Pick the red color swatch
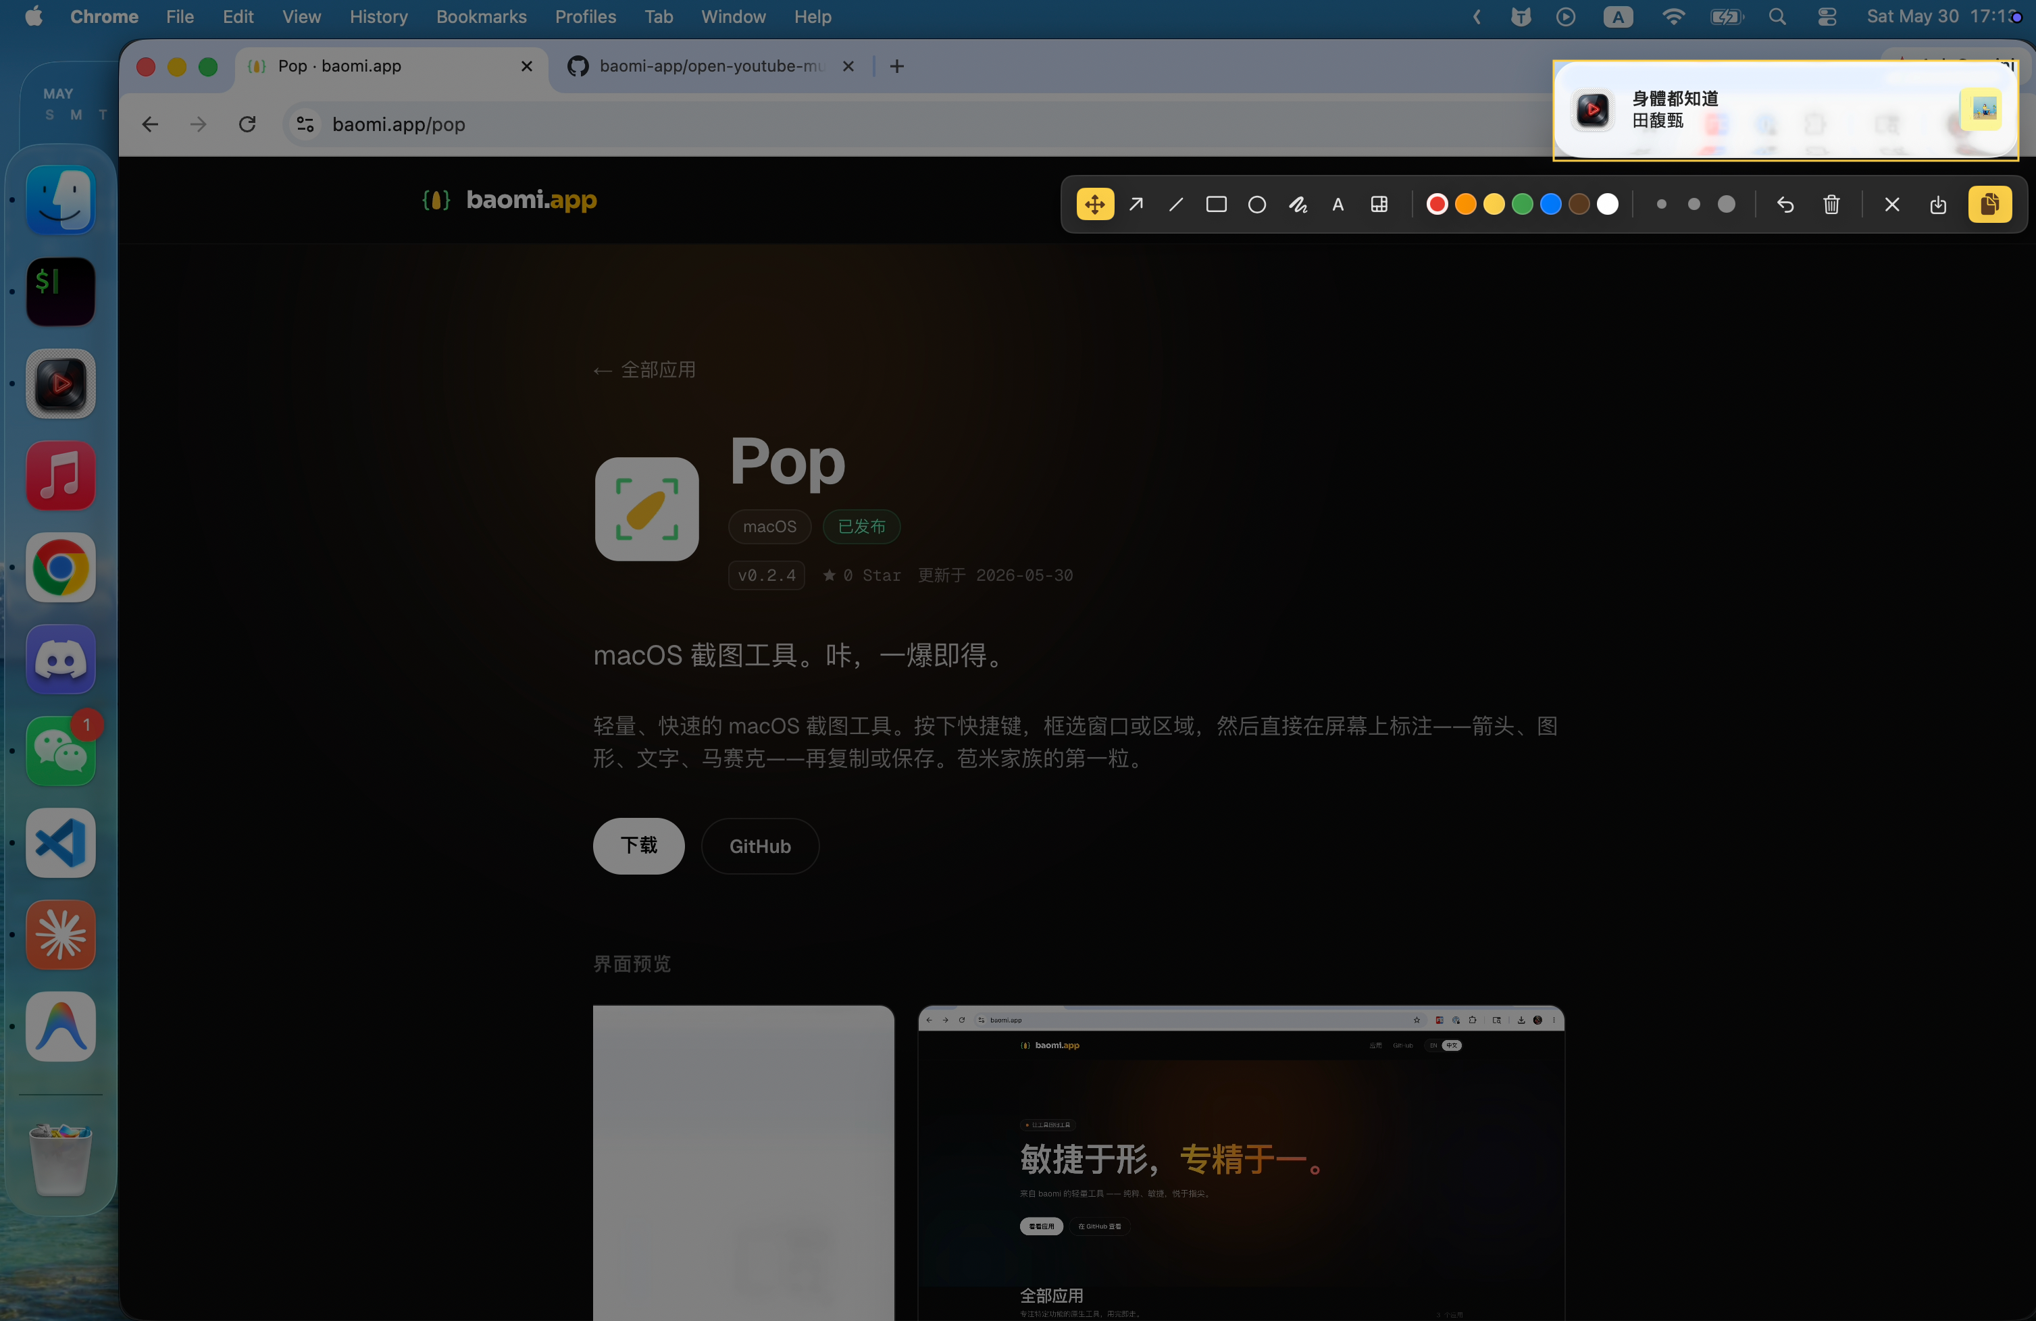This screenshot has width=2036, height=1321. coord(1437,205)
